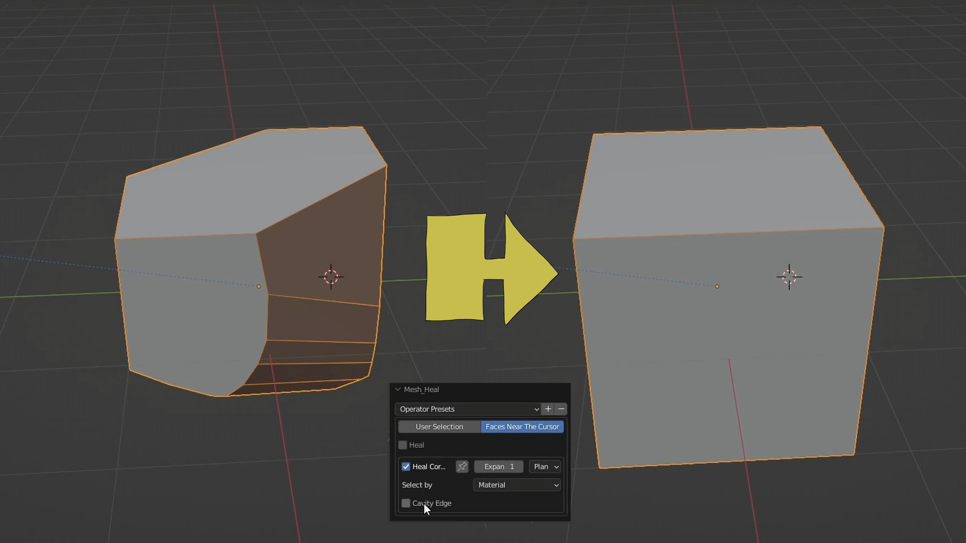
Task: Remove operator preset with minus icon
Action: click(561, 409)
